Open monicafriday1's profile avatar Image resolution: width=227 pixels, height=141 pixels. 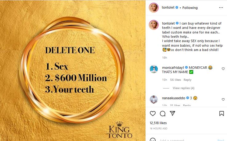tap(153, 70)
